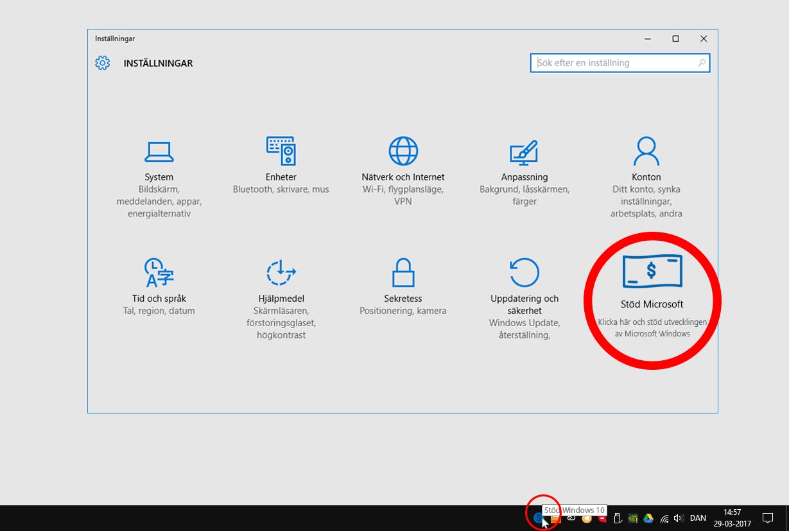
Task: Open Enheter (devices) settings
Action: coord(281,166)
